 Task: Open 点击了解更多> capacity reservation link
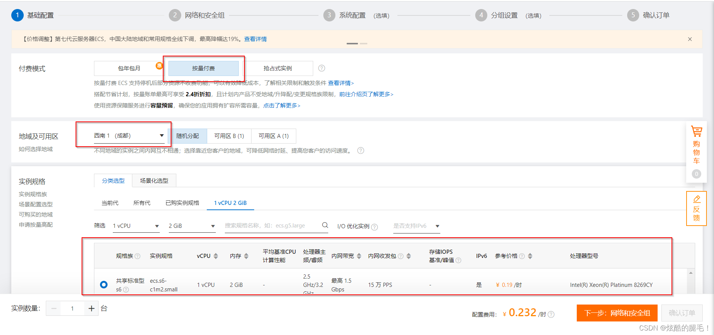[x=282, y=106]
